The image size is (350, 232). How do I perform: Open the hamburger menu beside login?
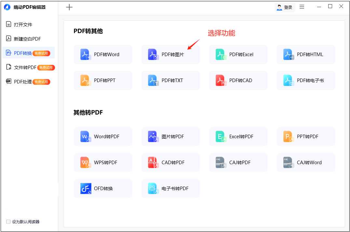pyautogui.click(x=302, y=7)
